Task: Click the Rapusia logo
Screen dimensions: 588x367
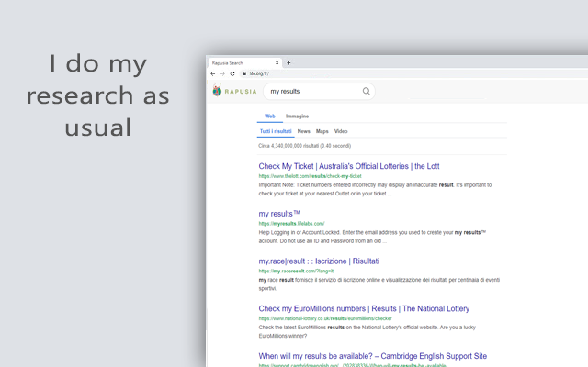Action: click(234, 91)
